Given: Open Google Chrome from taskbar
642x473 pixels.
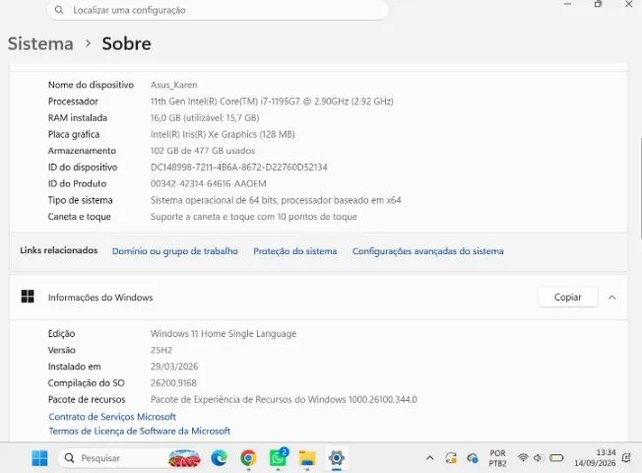Looking at the screenshot, I should pyautogui.click(x=248, y=458).
